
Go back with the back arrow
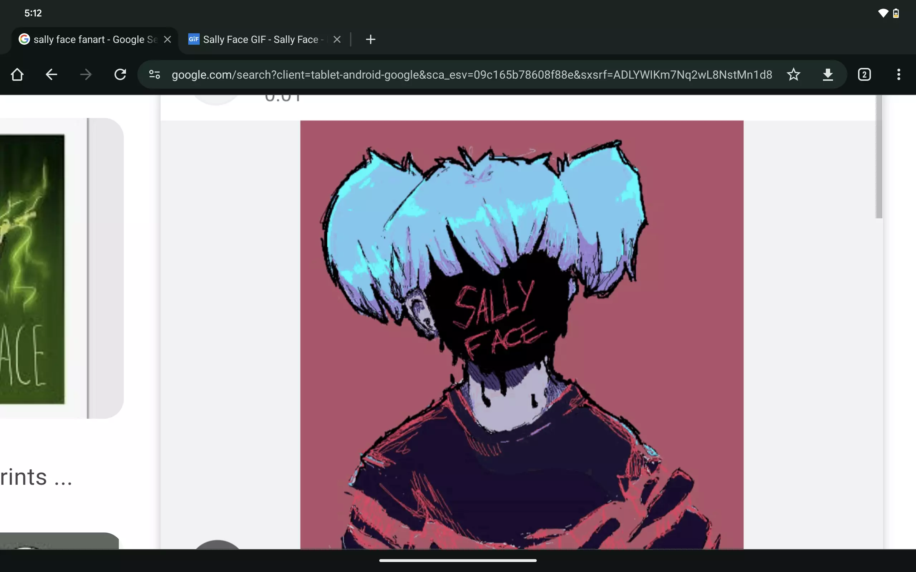(52, 74)
